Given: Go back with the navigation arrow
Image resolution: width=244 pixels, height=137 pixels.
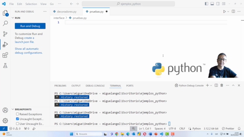Looking at the screenshot, I should pos(71,4).
